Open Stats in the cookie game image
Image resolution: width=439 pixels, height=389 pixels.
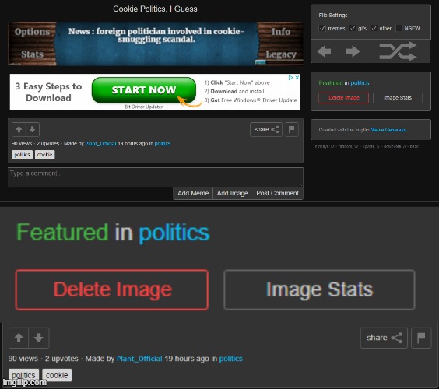[32, 54]
